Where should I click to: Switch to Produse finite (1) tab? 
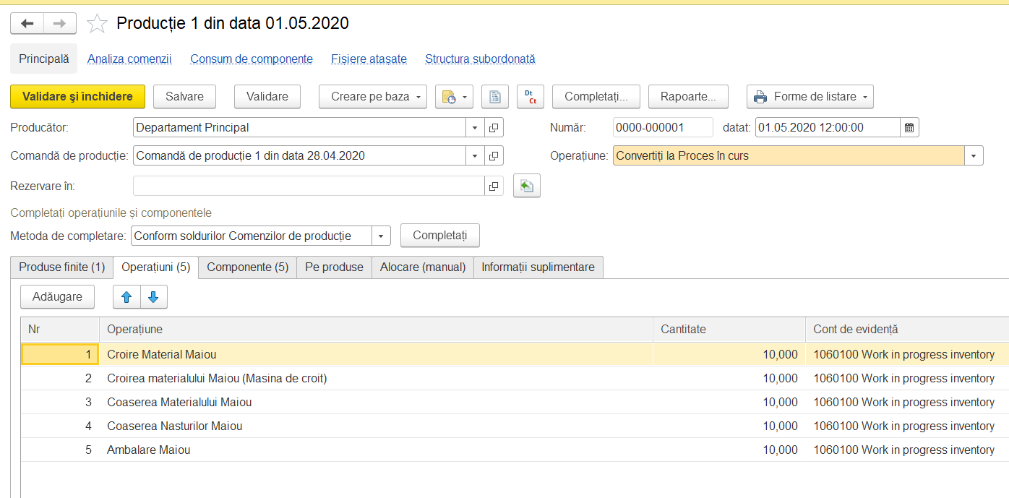pyautogui.click(x=62, y=267)
